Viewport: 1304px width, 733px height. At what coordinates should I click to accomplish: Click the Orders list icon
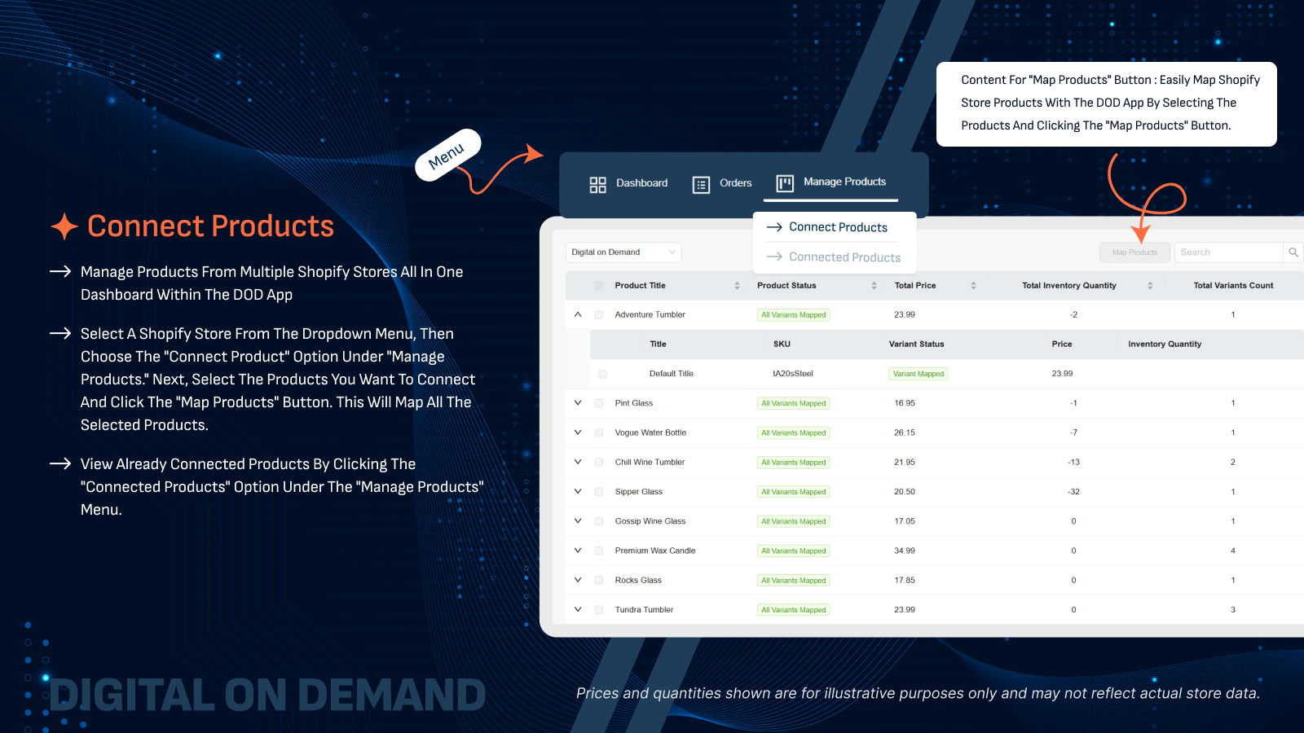[701, 185]
